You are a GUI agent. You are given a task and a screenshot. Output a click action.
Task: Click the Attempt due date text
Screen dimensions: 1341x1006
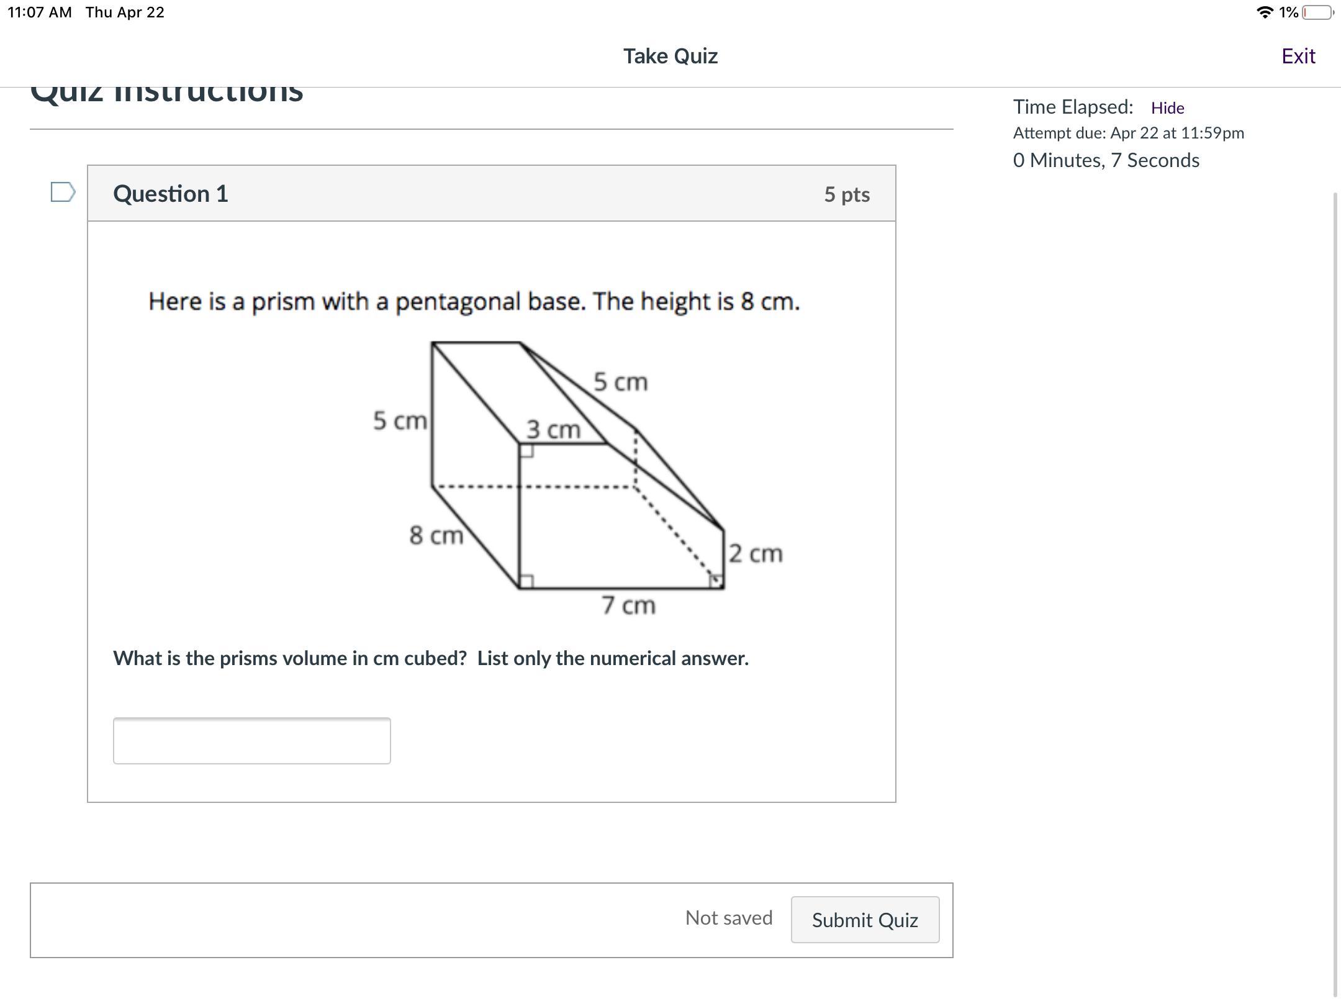point(1128,133)
